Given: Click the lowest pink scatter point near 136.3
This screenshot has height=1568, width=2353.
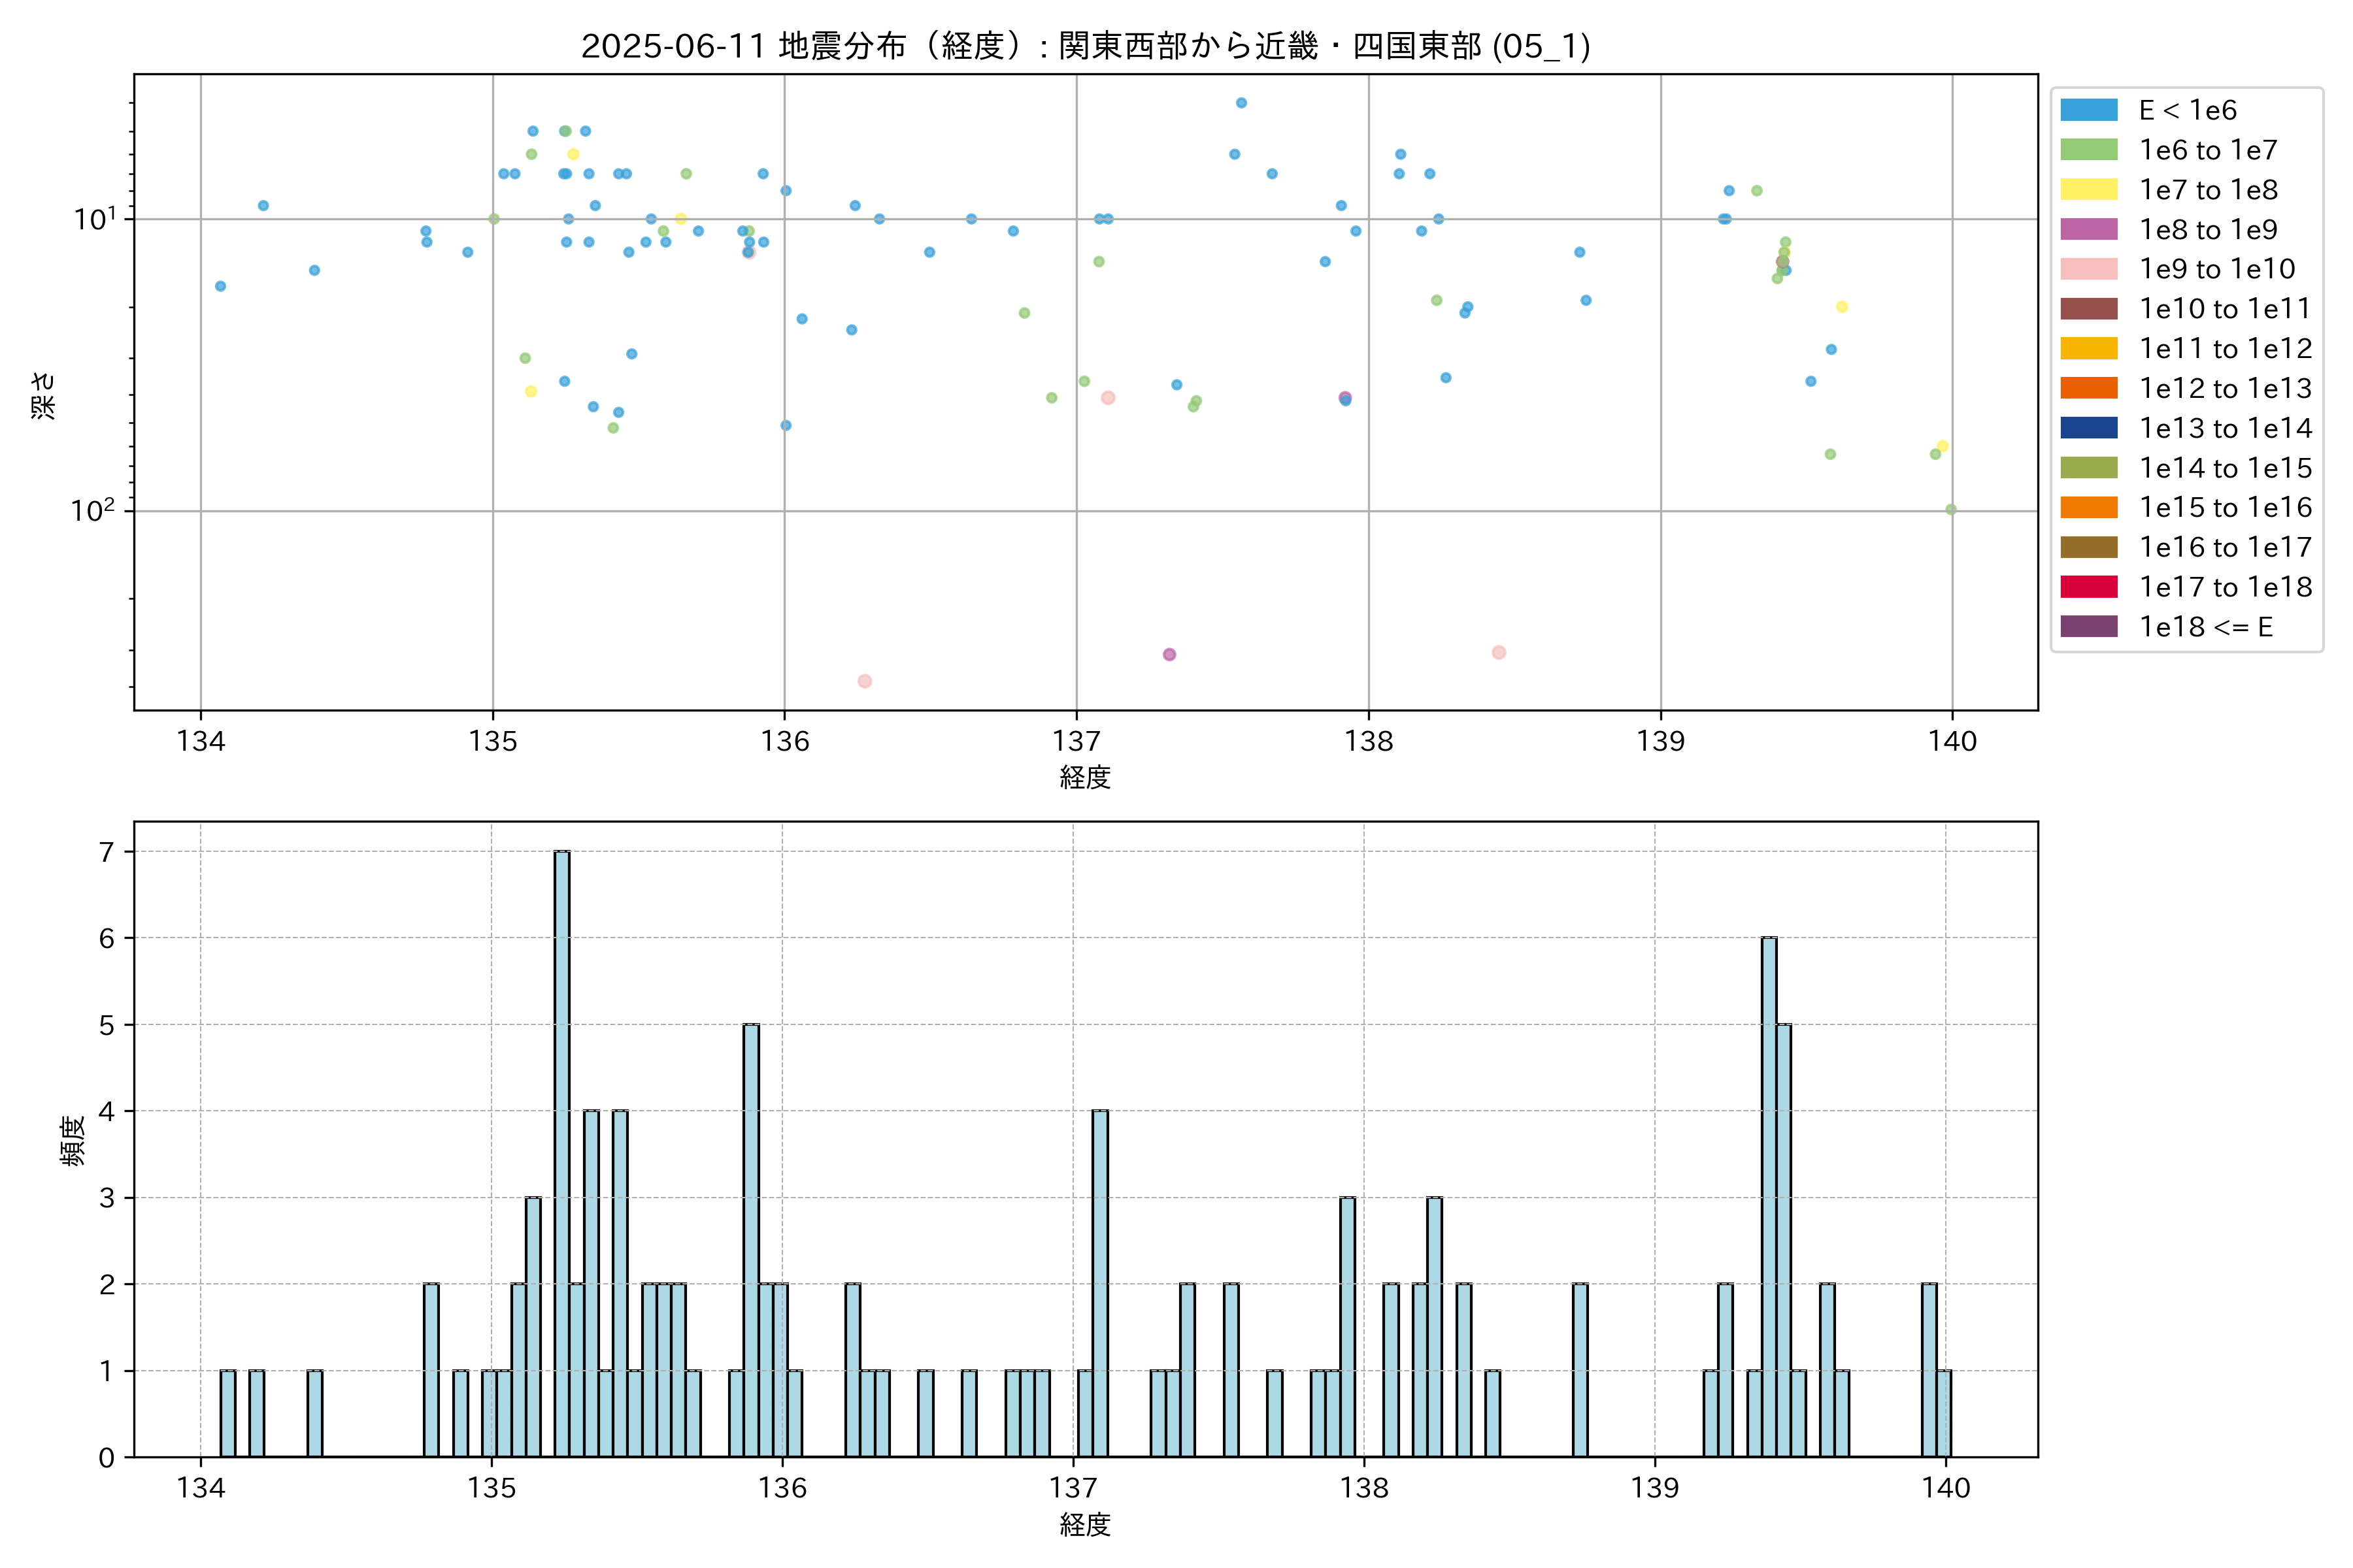Looking at the screenshot, I should click(864, 681).
